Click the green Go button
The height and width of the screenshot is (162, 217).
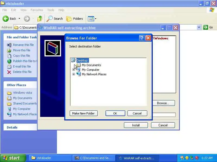coord(208,27)
